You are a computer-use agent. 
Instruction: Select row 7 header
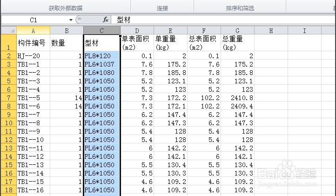click(9, 98)
